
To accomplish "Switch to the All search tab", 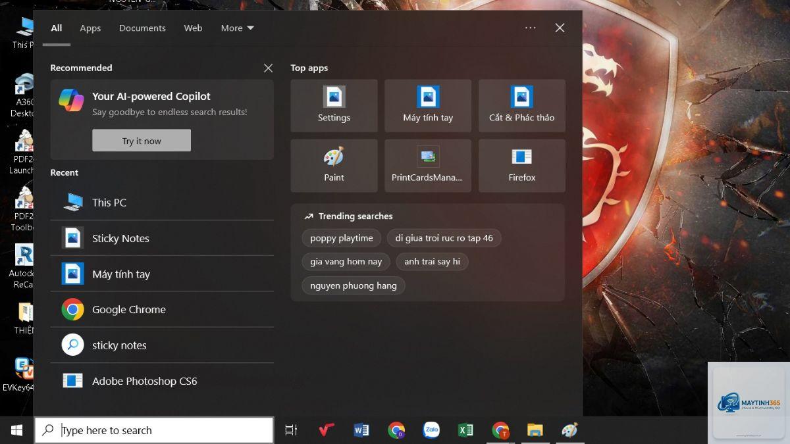I will 57,28.
